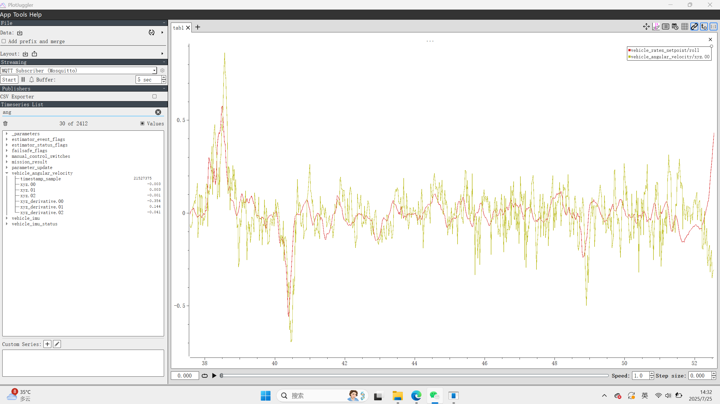Screen dimensions: 720x404
Task: Expand the failsafe_flags node
Action: click(7, 151)
